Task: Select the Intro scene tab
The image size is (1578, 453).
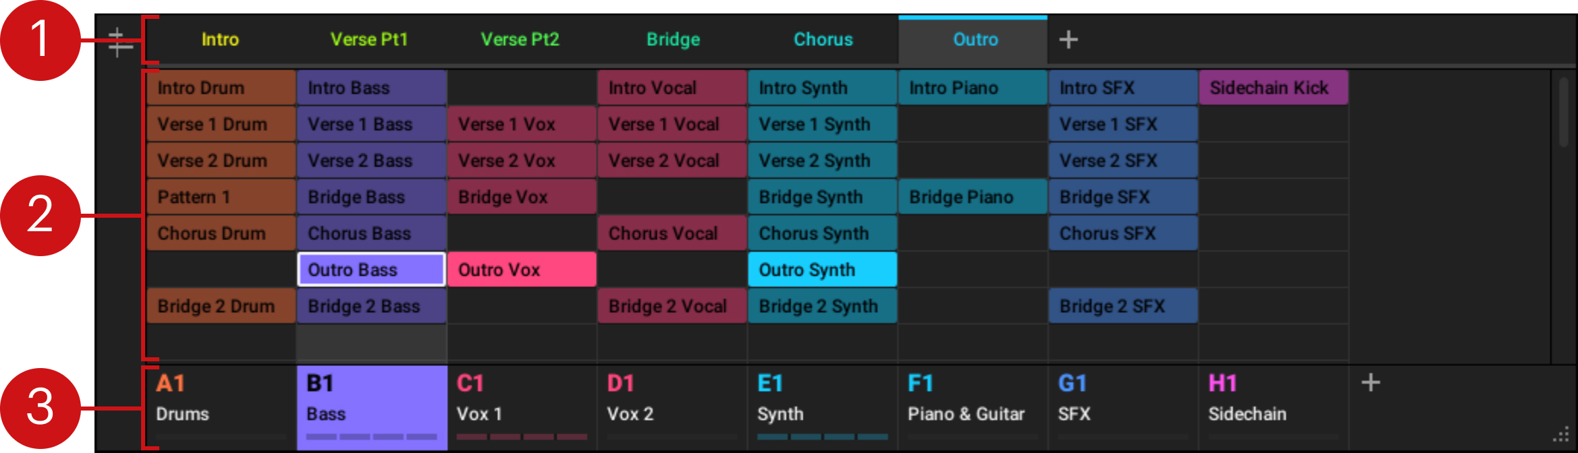Action: (x=220, y=40)
